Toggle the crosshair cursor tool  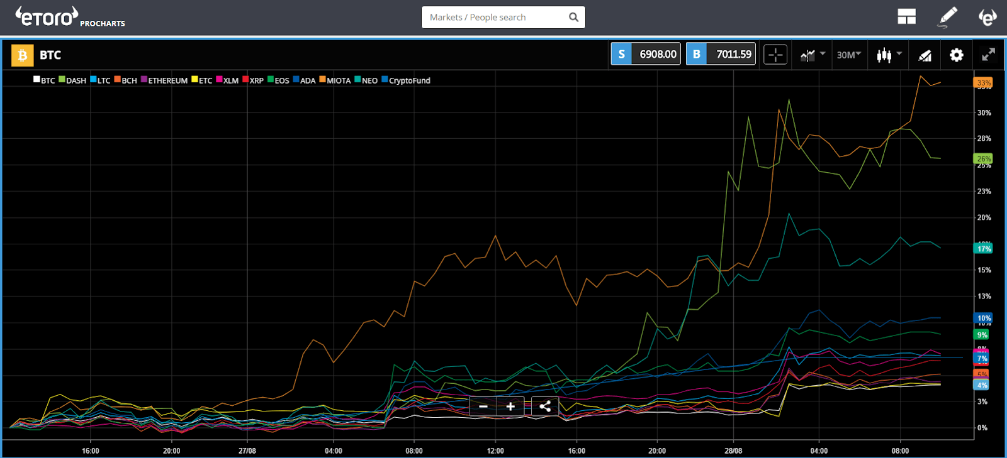775,55
